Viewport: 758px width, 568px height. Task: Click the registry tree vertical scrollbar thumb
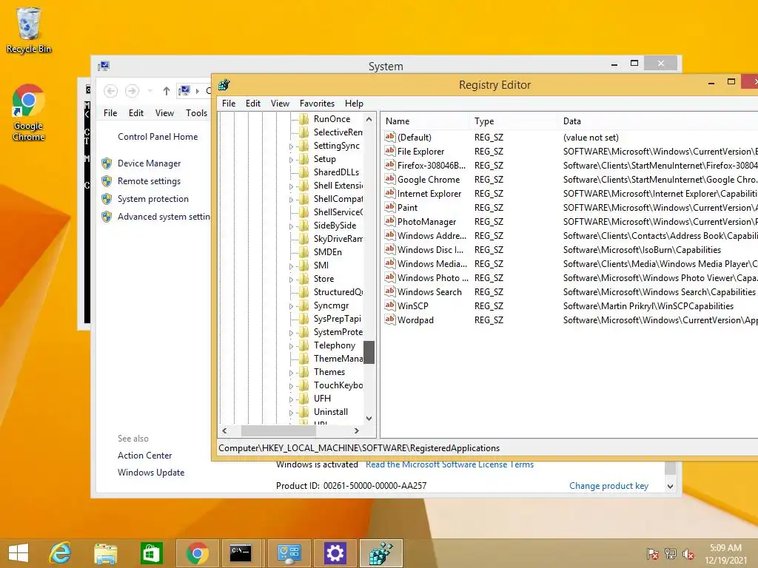point(369,352)
